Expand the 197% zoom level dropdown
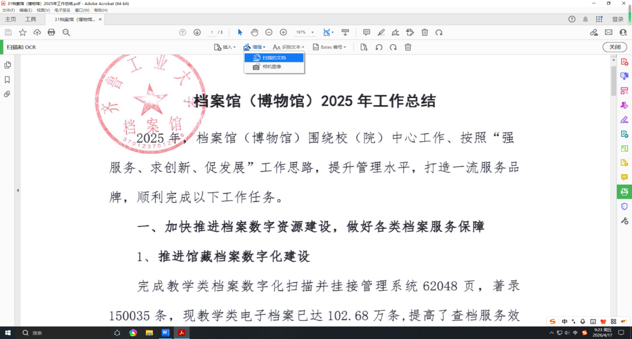The height and width of the screenshot is (339, 632). [312, 32]
